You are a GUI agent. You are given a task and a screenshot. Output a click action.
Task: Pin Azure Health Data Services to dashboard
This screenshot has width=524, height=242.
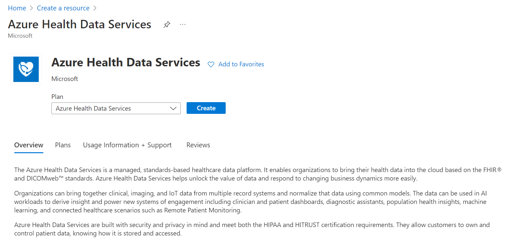click(167, 25)
